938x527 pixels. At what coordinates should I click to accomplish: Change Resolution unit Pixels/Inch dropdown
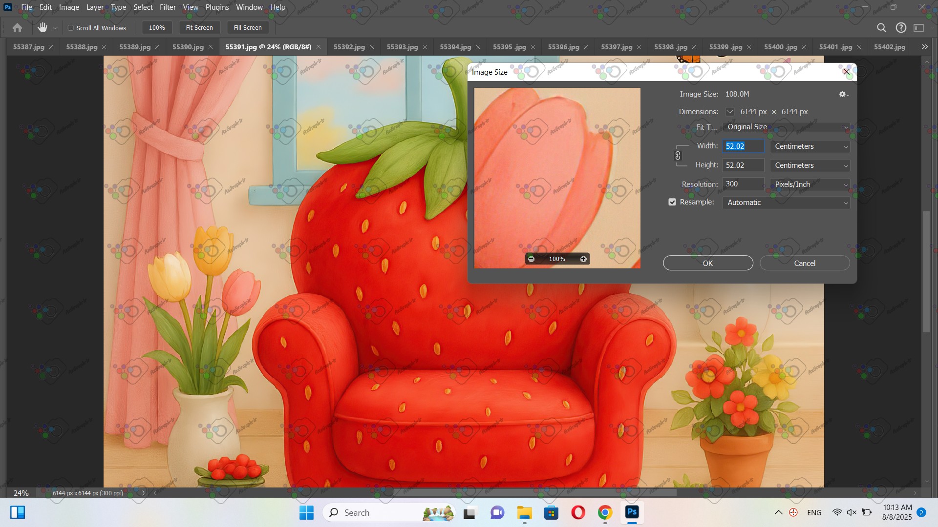point(810,184)
